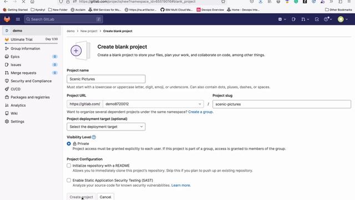Click the Epics sidebar icon
The height and width of the screenshot is (200, 355).
(7, 57)
